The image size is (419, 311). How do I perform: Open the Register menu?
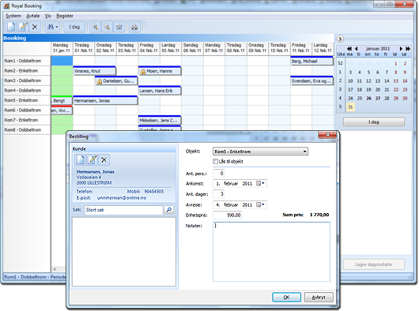pos(65,16)
